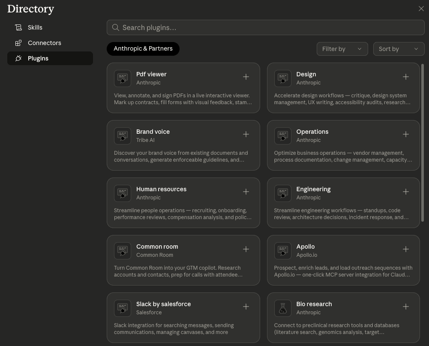429x346 pixels.
Task: Add the Engineering plugin
Action: tap(406, 192)
